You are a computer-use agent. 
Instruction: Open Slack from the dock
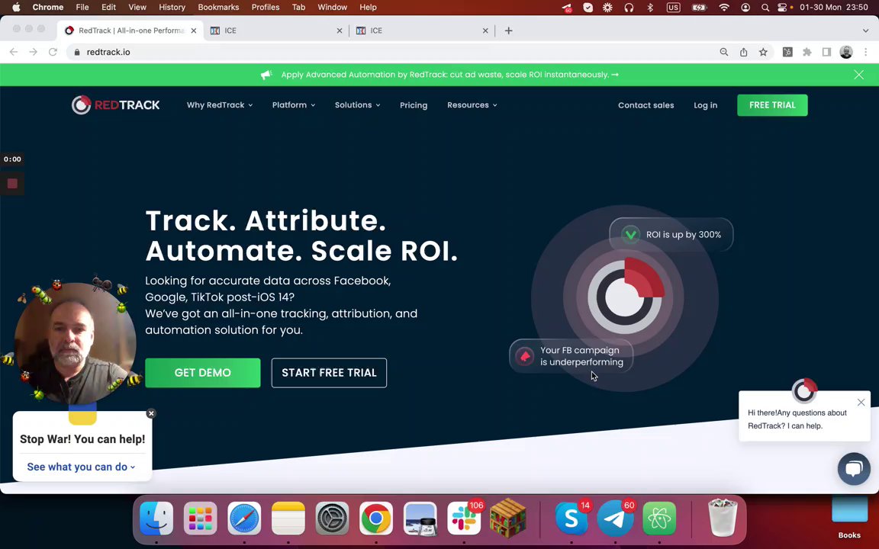pyautogui.click(x=464, y=518)
